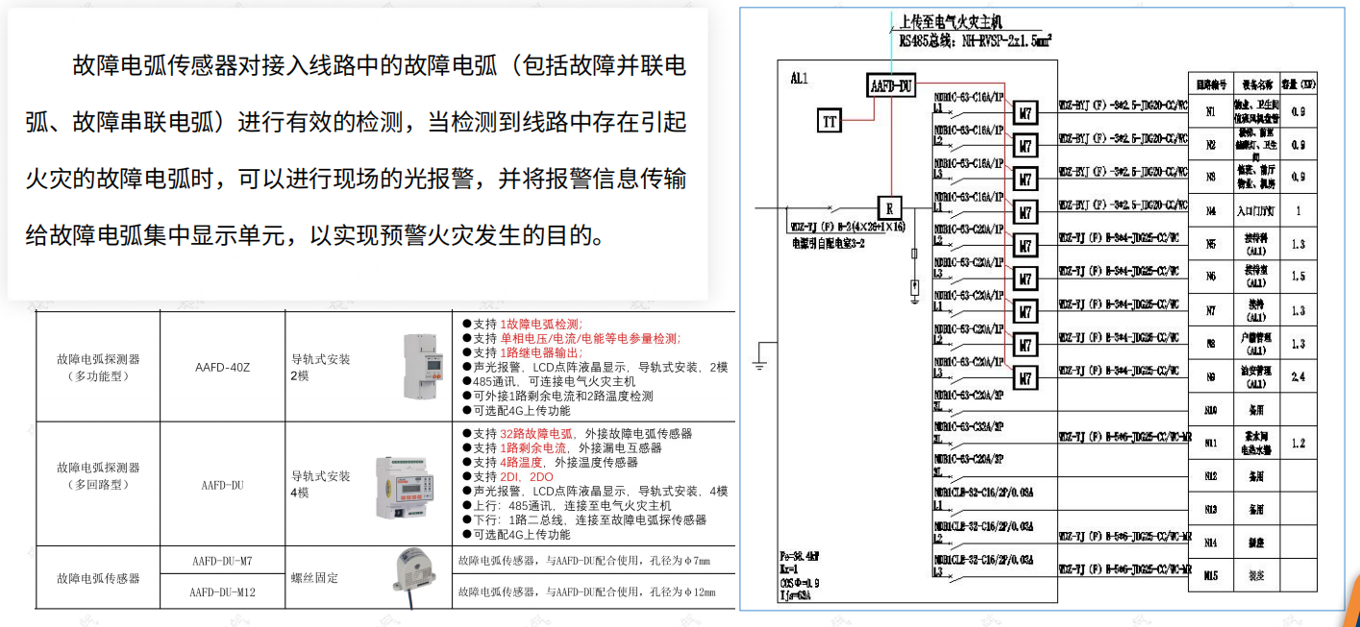Select the TT box in the wiring diagram
1360x627 pixels.
829,121
